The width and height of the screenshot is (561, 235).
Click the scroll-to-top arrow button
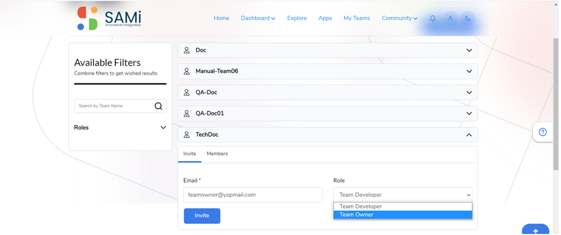point(535,230)
